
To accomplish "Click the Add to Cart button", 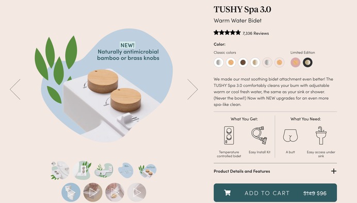I will click(x=275, y=193).
